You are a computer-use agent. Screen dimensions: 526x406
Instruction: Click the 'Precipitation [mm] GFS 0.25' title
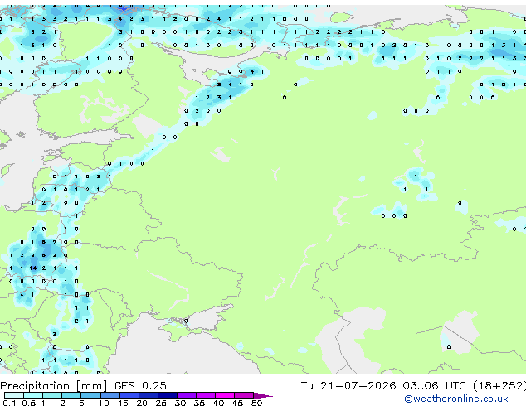coord(83,386)
